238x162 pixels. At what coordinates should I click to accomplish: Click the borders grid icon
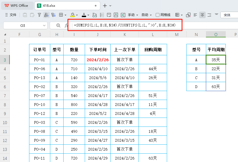point(61,15)
